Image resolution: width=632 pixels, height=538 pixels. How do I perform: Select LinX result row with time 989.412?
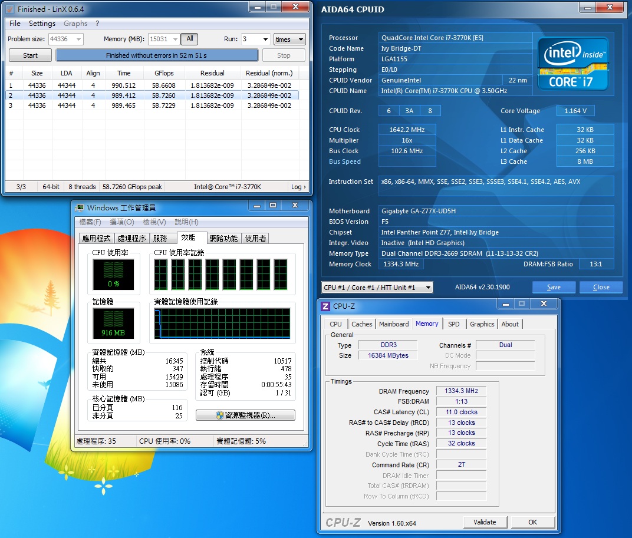click(x=152, y=95)
